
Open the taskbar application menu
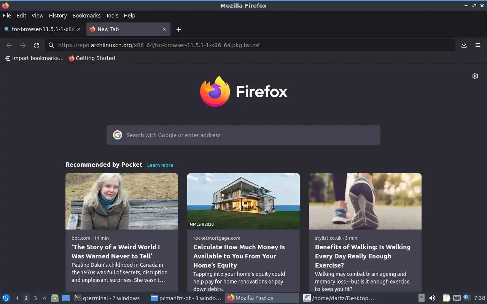click(x=6, y=298)
